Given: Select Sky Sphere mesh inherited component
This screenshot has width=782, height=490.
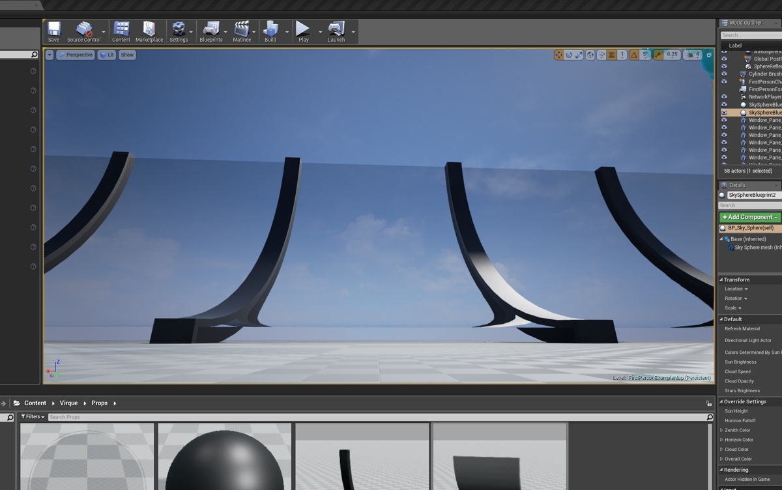Looking at the screenshot, I should tap(753, 248).
